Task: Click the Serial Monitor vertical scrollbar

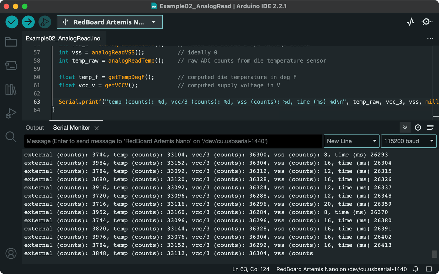Action: [434, 254]
